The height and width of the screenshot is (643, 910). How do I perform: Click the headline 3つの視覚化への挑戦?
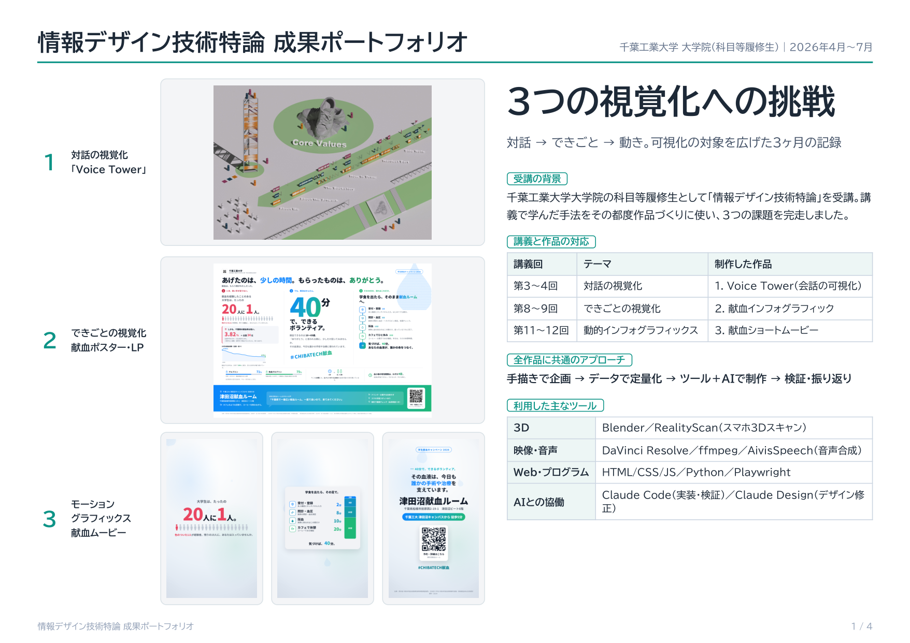pyautogui.click(x=671, y=101)
